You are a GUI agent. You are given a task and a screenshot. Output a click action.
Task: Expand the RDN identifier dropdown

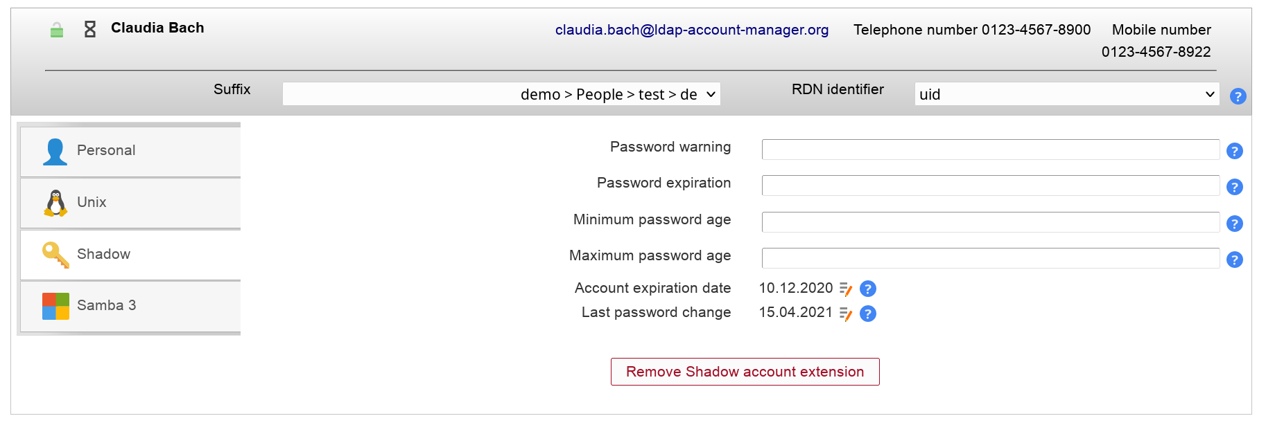pyautogui.click(x=1066, y=94)
